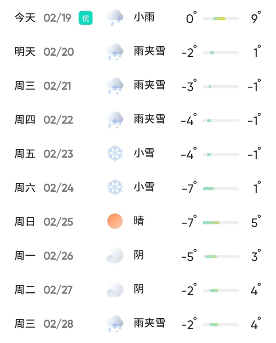The width and height of the screenshot is (276, 343).
Task: Click the snowflake icon for 02/23
Action: pyautogui.click(x=115, y=154)
